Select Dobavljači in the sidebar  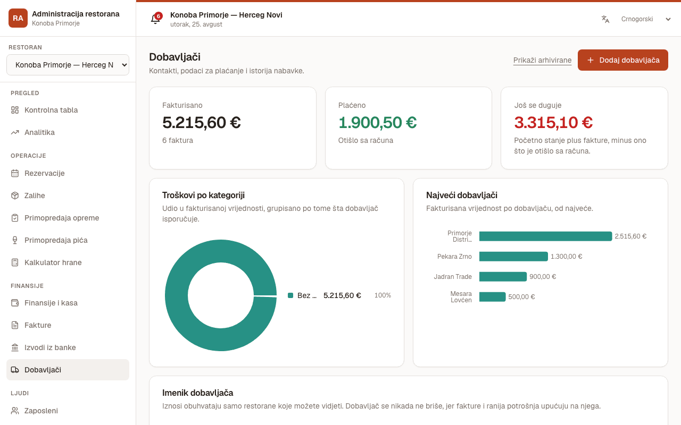pos(68,370)
